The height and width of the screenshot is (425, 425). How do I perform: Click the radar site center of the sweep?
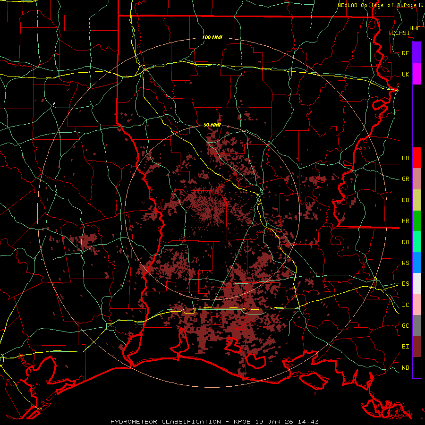pos(212,212)
